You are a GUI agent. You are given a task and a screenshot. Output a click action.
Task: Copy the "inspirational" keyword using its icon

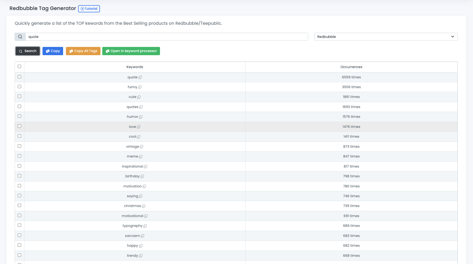(146, 167)
